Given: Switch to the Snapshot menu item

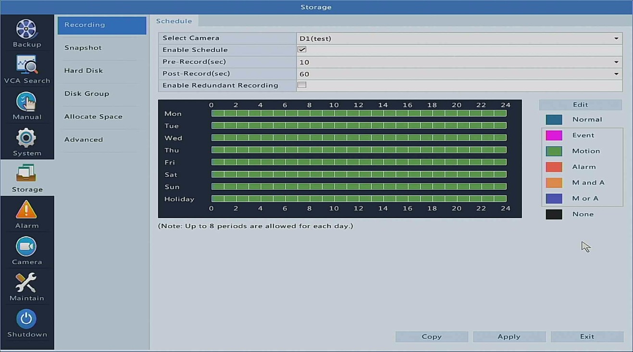Looking at the screenshot, I should 83,48.
